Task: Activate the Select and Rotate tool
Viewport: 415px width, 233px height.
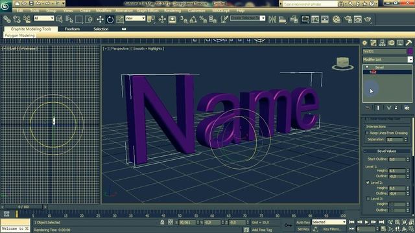Action: (x=110, y=19)
